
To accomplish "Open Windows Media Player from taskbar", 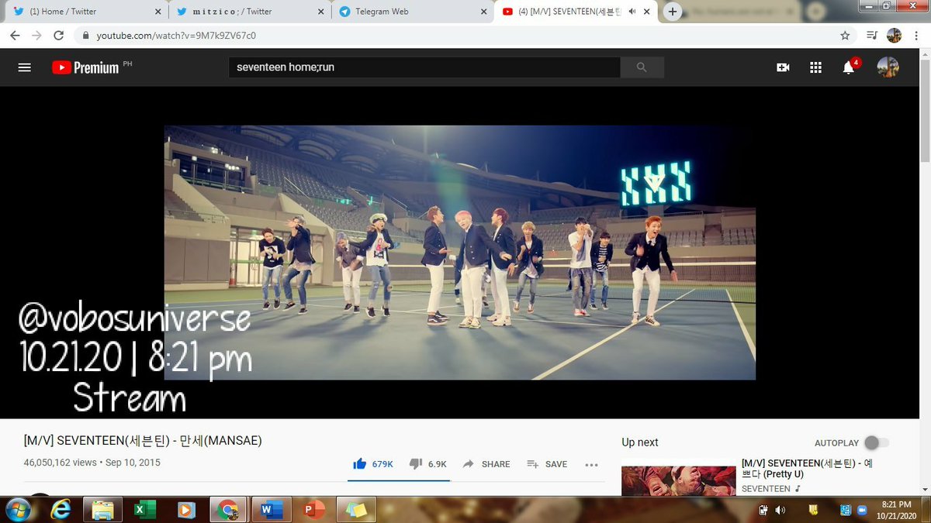I will tap(185, 509).
